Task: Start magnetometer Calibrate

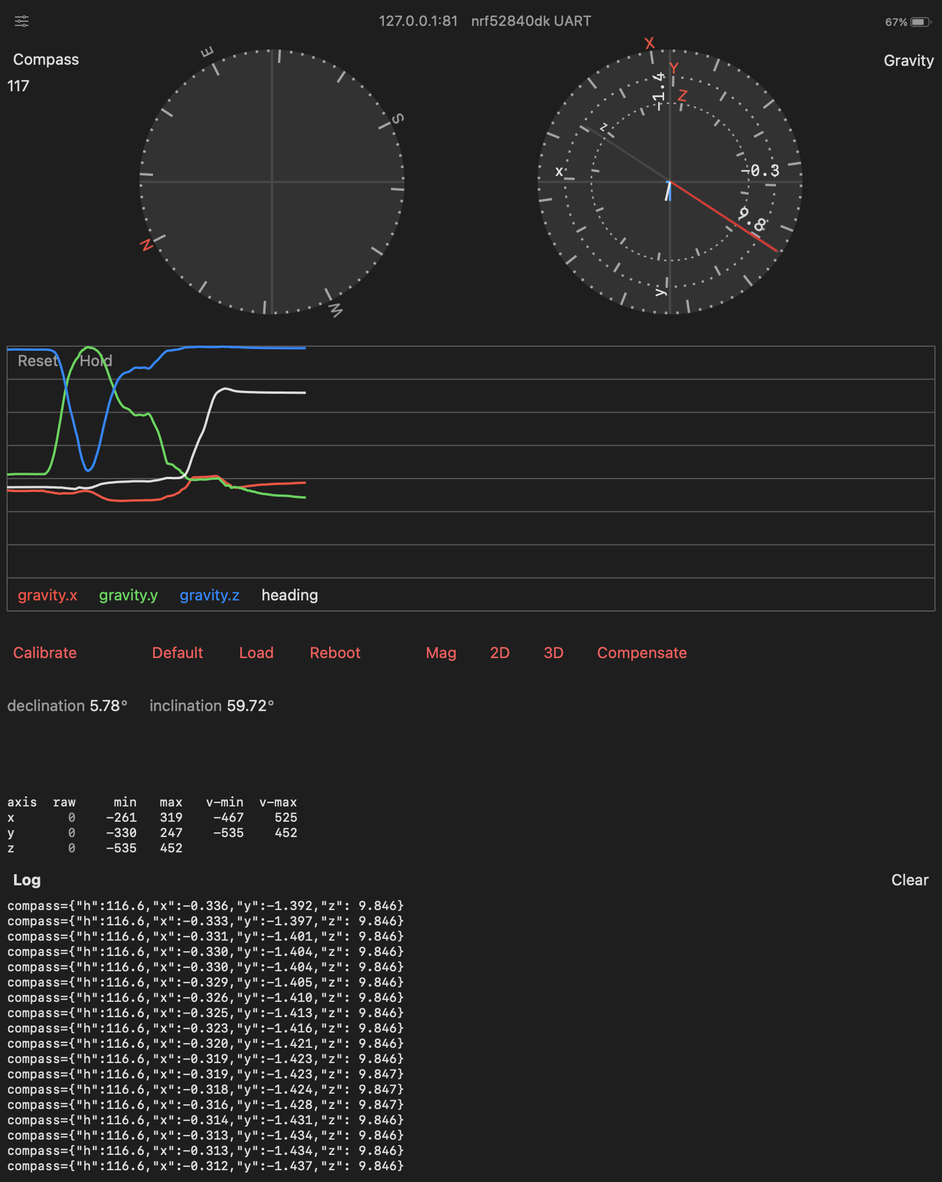Action: coord(45,653)
